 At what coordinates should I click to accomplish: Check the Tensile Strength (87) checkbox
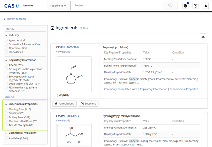coord(6,125)
